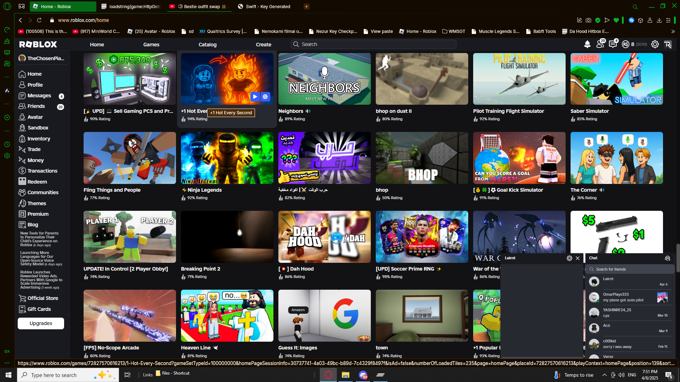Close the Leirnt chat window
Screen dimensions: 680x382
[578, 258]
